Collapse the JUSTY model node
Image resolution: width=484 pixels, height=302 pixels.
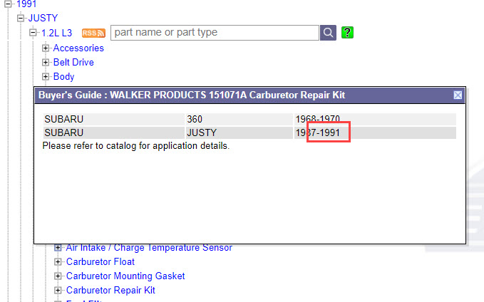[21, 19]
